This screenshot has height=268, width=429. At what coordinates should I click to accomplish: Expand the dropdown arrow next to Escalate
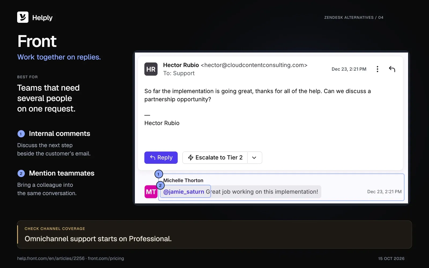click(x=254, y=158)
